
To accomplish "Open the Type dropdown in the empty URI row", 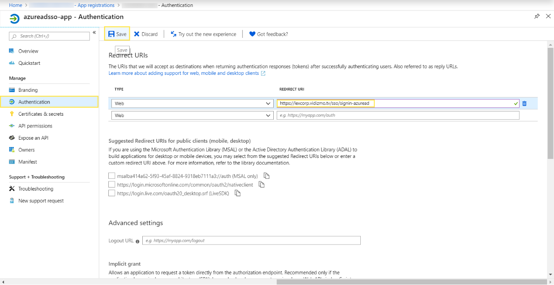I will (x=192, y=115).
